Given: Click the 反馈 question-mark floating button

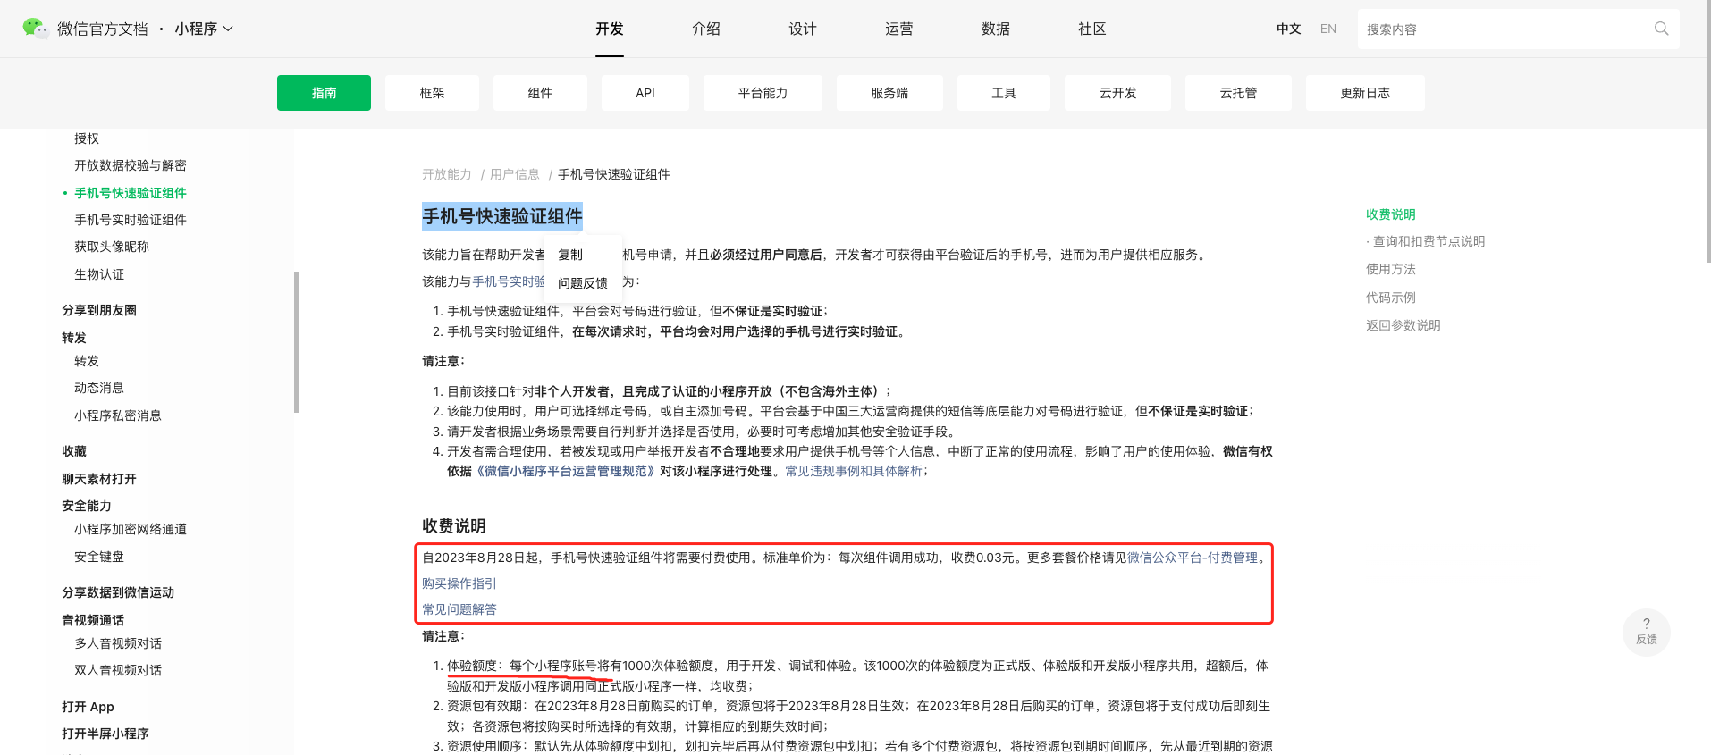Looking at the screenshot, I should [x=1646, y=631].
